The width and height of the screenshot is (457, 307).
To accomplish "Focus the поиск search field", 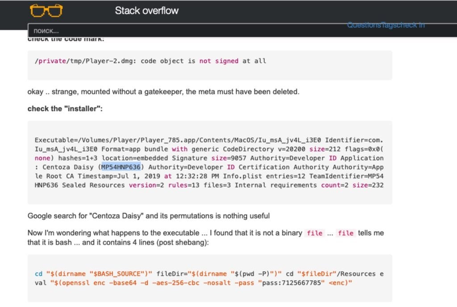I will tap(179, 31).
